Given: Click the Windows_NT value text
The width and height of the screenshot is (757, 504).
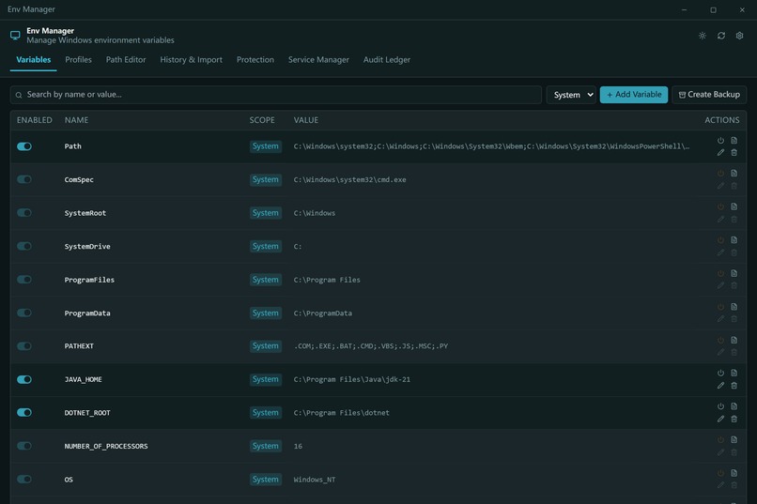Looking at the screenshot, I should 315,480.
